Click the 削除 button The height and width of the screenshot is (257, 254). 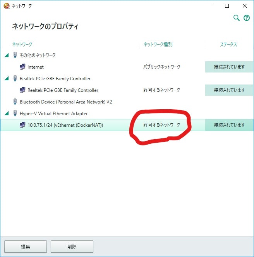pyautogui.click(x=72, y=247)
